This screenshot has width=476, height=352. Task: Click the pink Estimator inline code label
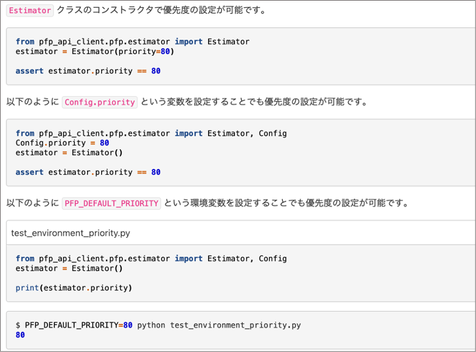tap(30, 10)
